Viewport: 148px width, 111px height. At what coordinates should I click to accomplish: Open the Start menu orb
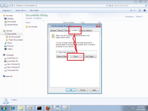(x=4, y=108)
